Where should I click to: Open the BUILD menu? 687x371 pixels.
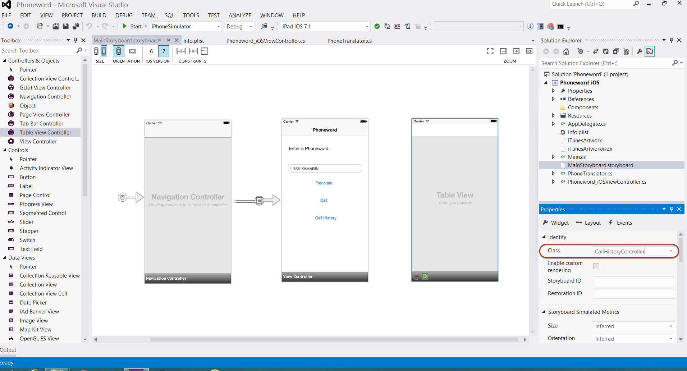[x=99, y=15]
